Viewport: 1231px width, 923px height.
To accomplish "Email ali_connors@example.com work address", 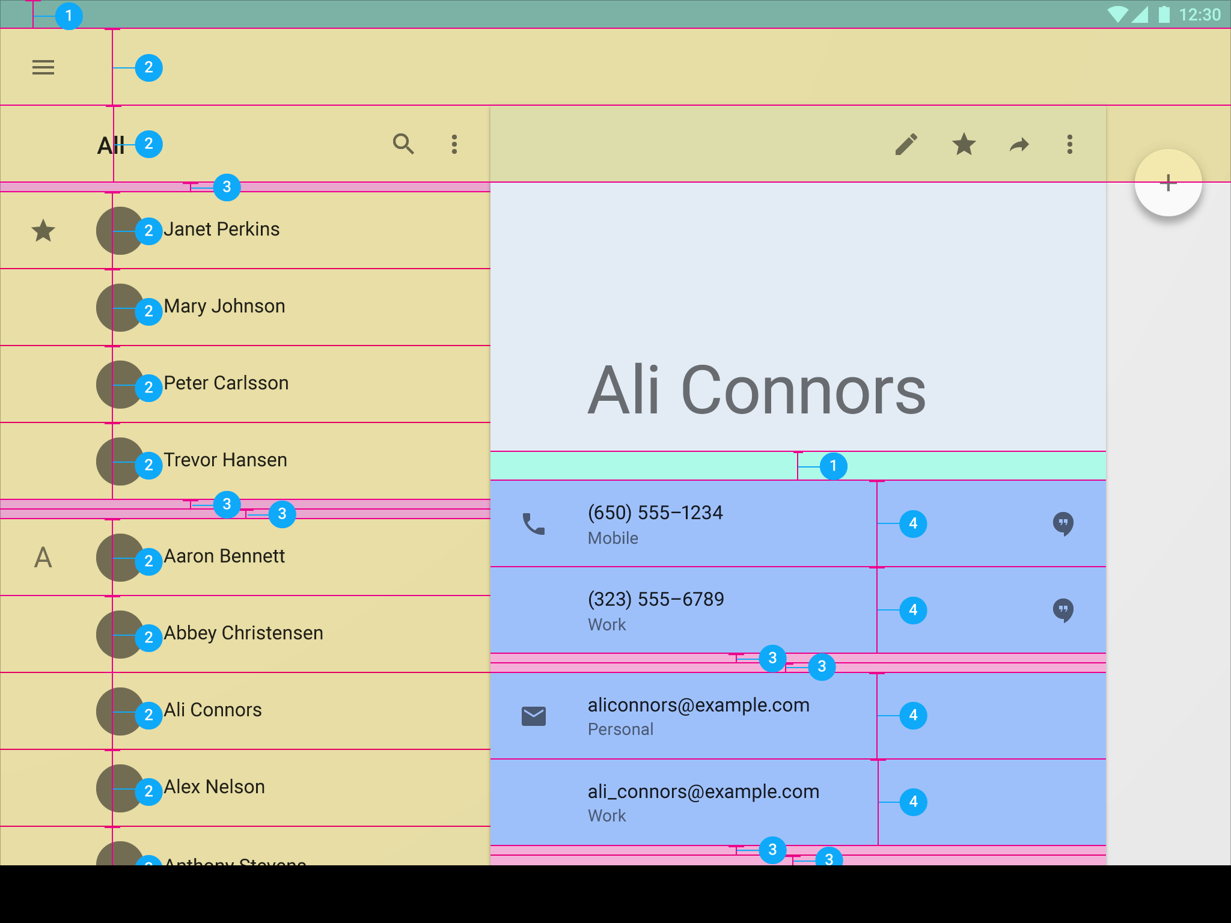I will [798, 803].
